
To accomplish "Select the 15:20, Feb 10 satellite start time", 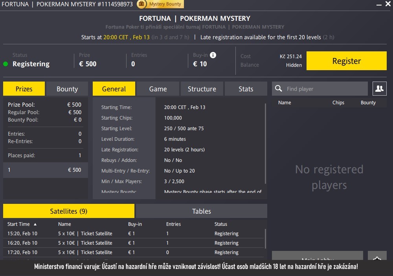I will (22, 234).
